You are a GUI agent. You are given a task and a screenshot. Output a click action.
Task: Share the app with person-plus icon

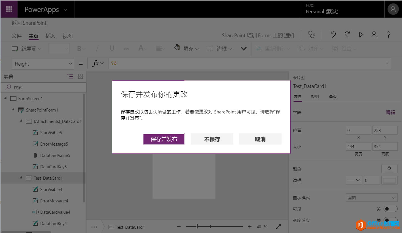(375, 35)
